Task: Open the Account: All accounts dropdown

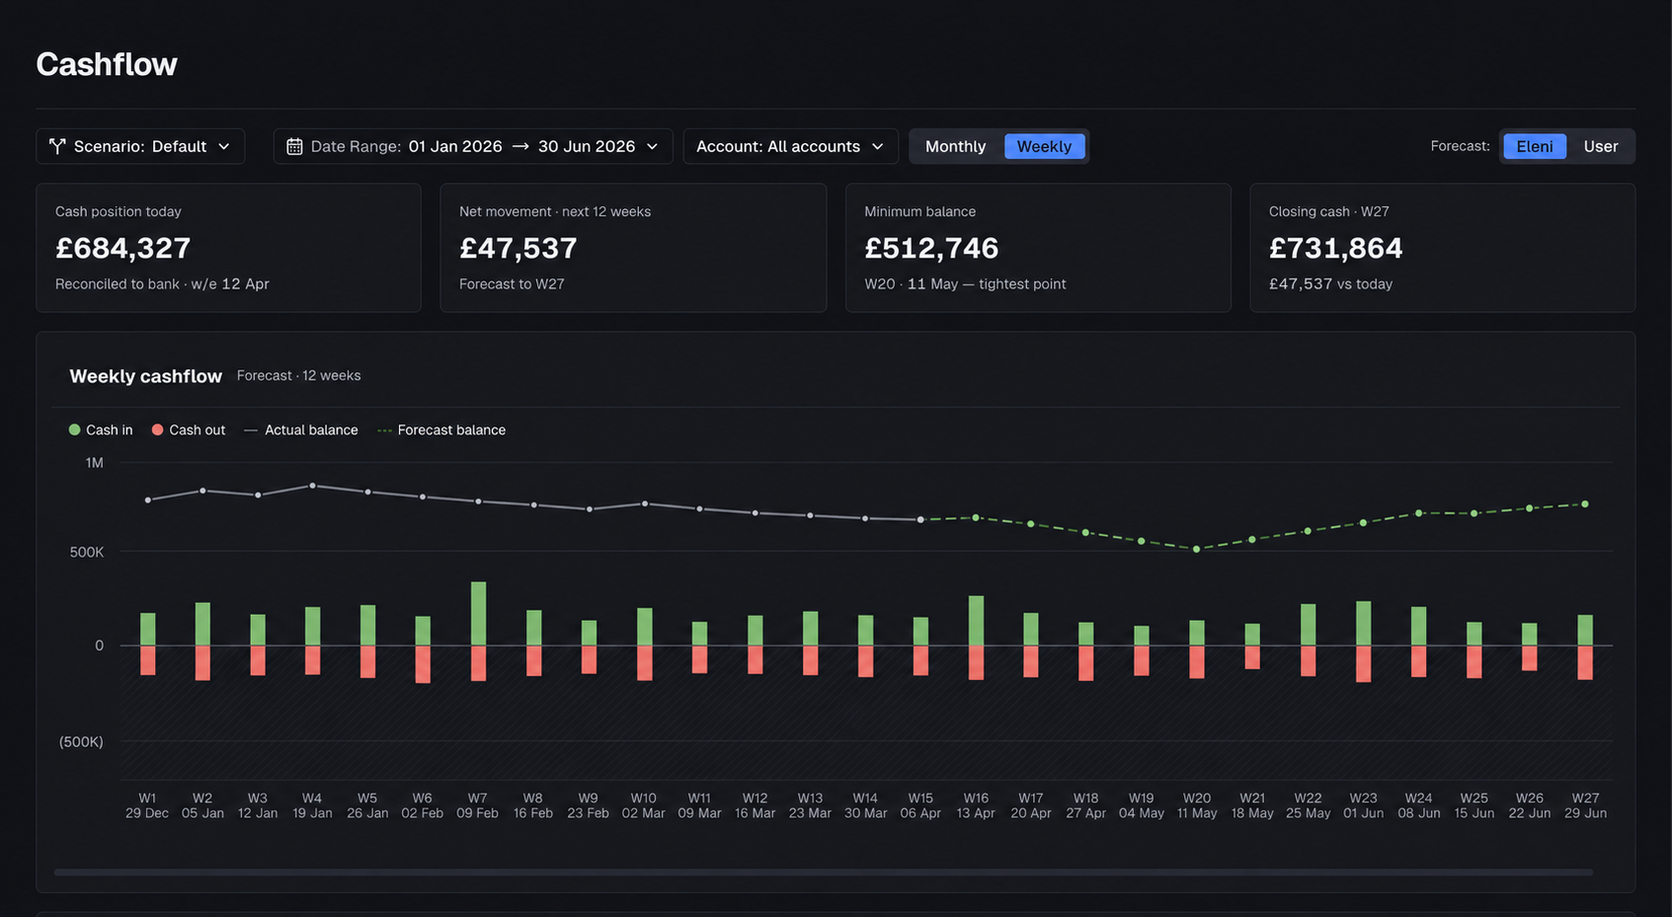Action: click(790, 146)
